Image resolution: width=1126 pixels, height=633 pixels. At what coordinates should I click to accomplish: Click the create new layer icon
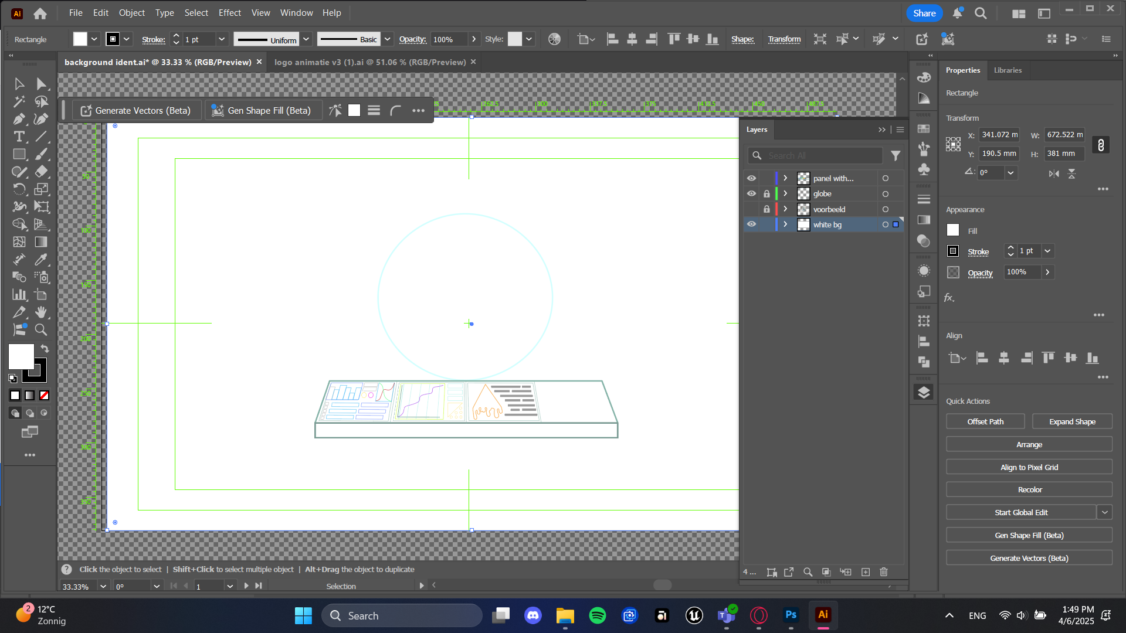pos(866,572)
